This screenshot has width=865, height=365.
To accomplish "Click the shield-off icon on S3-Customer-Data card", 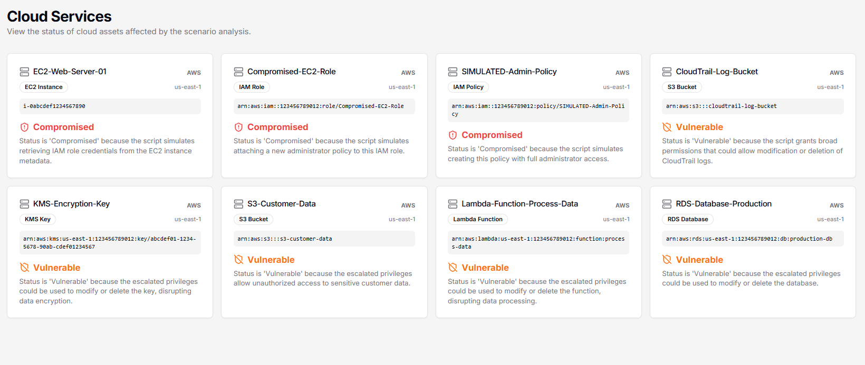I will [238, 260].
